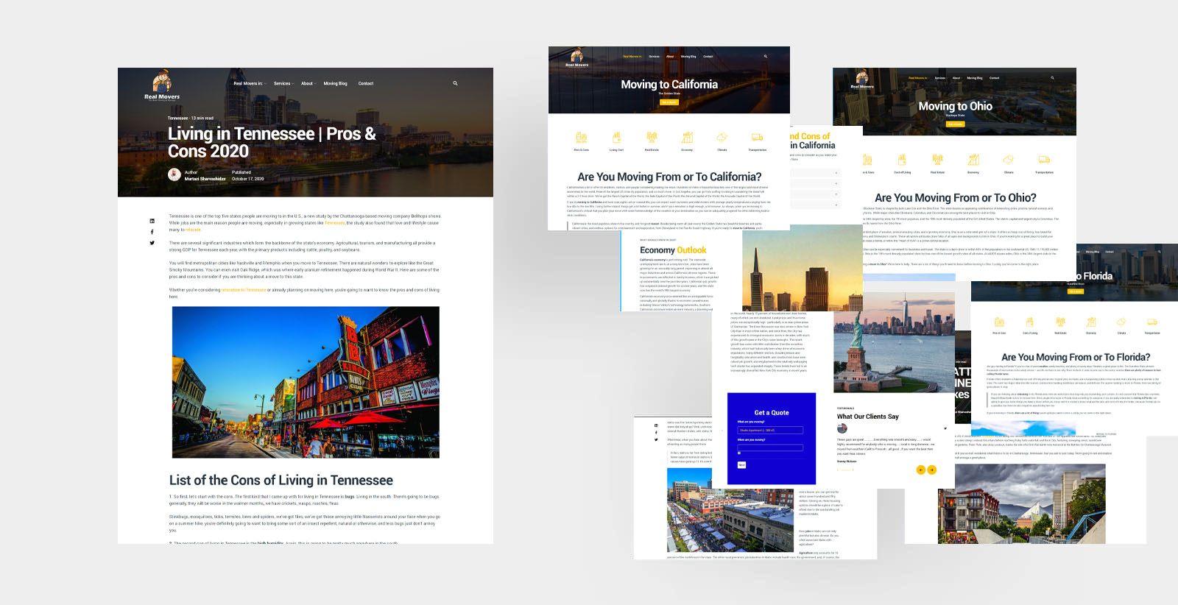Image resolution: width=1178 pixels, height=605 pixels.
Task: Select Cost of Living icon on Florida page
Action: [1030, 322]
